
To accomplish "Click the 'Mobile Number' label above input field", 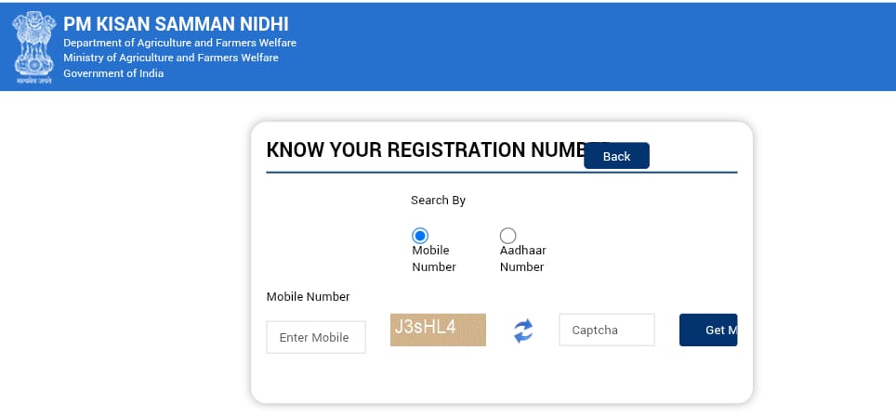I will pos(308,297).
